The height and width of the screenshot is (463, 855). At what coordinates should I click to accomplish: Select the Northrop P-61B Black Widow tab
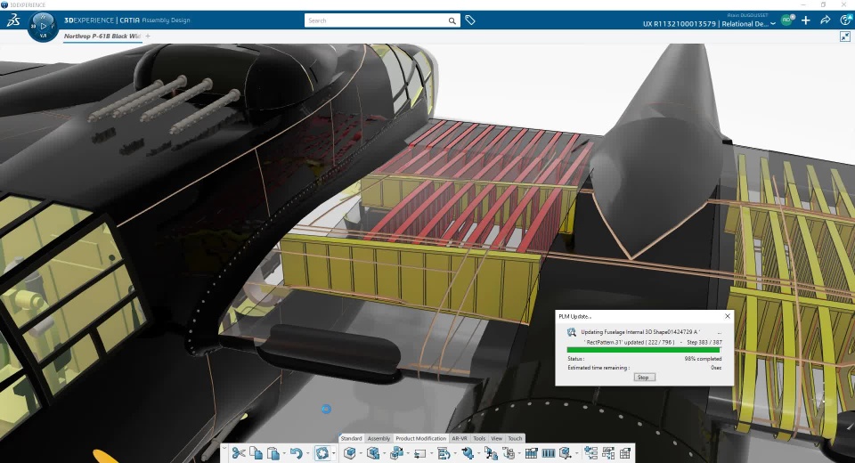point(102,36)
